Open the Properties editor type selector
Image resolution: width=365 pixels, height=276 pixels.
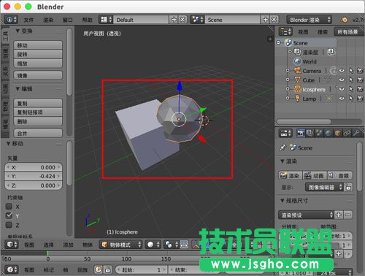(285, 133)
